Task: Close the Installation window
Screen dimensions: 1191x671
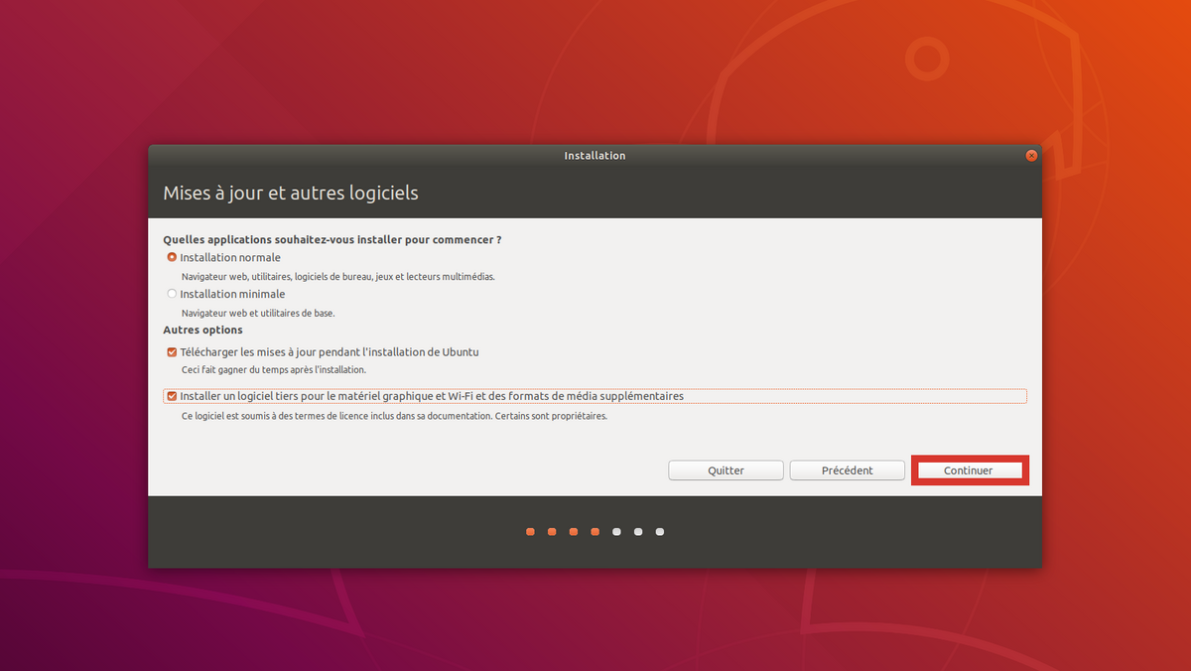Action: [x=1031, y=156]
